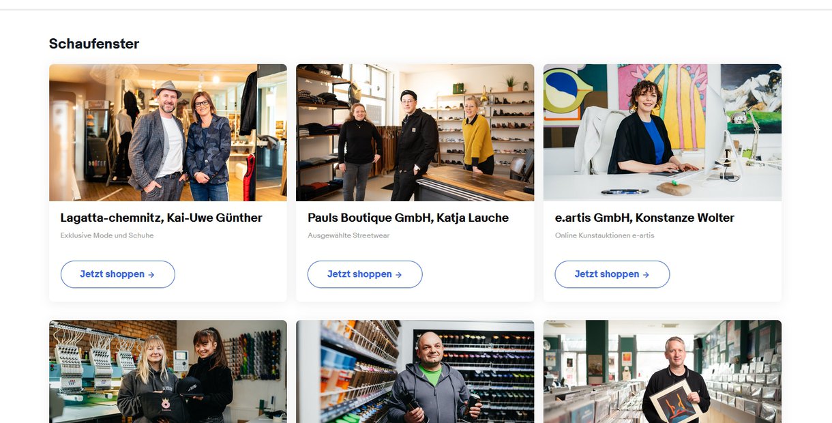This screenshot has width=832, height=423.
Task: Open the record store photo
Action: point(662,372)
